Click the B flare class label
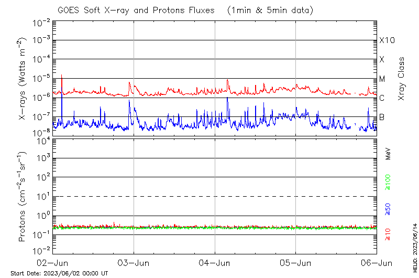Image resolution: width=419 pixels, height=278 pixels. 382,116
